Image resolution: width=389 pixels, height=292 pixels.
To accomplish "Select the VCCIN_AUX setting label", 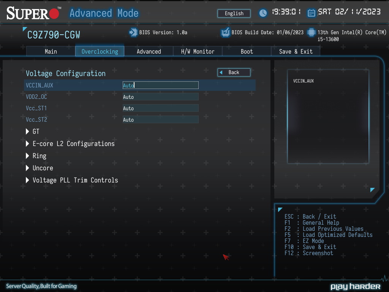I will pos(40,86).
